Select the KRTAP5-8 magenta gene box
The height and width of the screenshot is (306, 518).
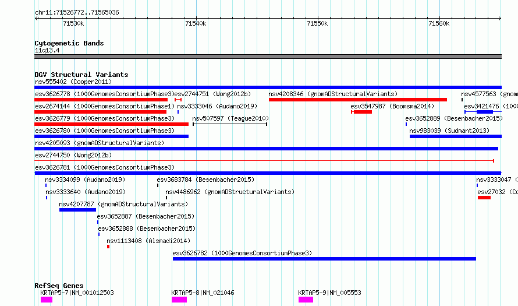click(x=179, y=300)
